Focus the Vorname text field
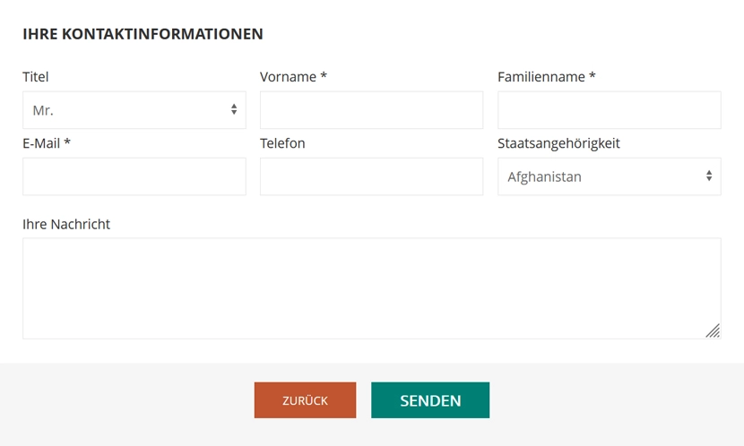Image resolution: width=744 pixels, height=446 pixels. pyautogui.click(x=371, y=110)
